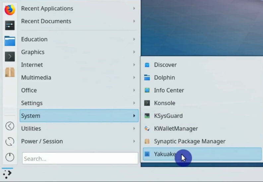The height and width of the screenshot is (182, 263).
Task: Select the Internet menu category
Action: tap(79, 65)
